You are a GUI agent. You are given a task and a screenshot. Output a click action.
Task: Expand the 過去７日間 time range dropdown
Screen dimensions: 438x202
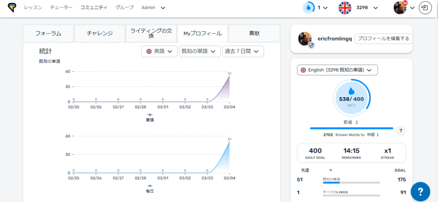click(x=243, y=52)
